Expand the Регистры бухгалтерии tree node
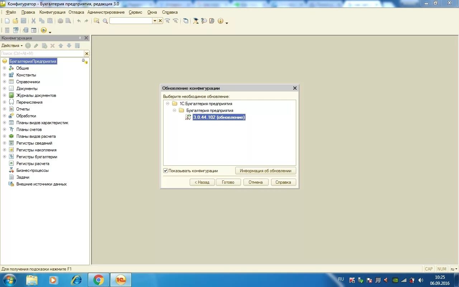Image resolution: width=459 pixels, height=287 pixels. 4,157
